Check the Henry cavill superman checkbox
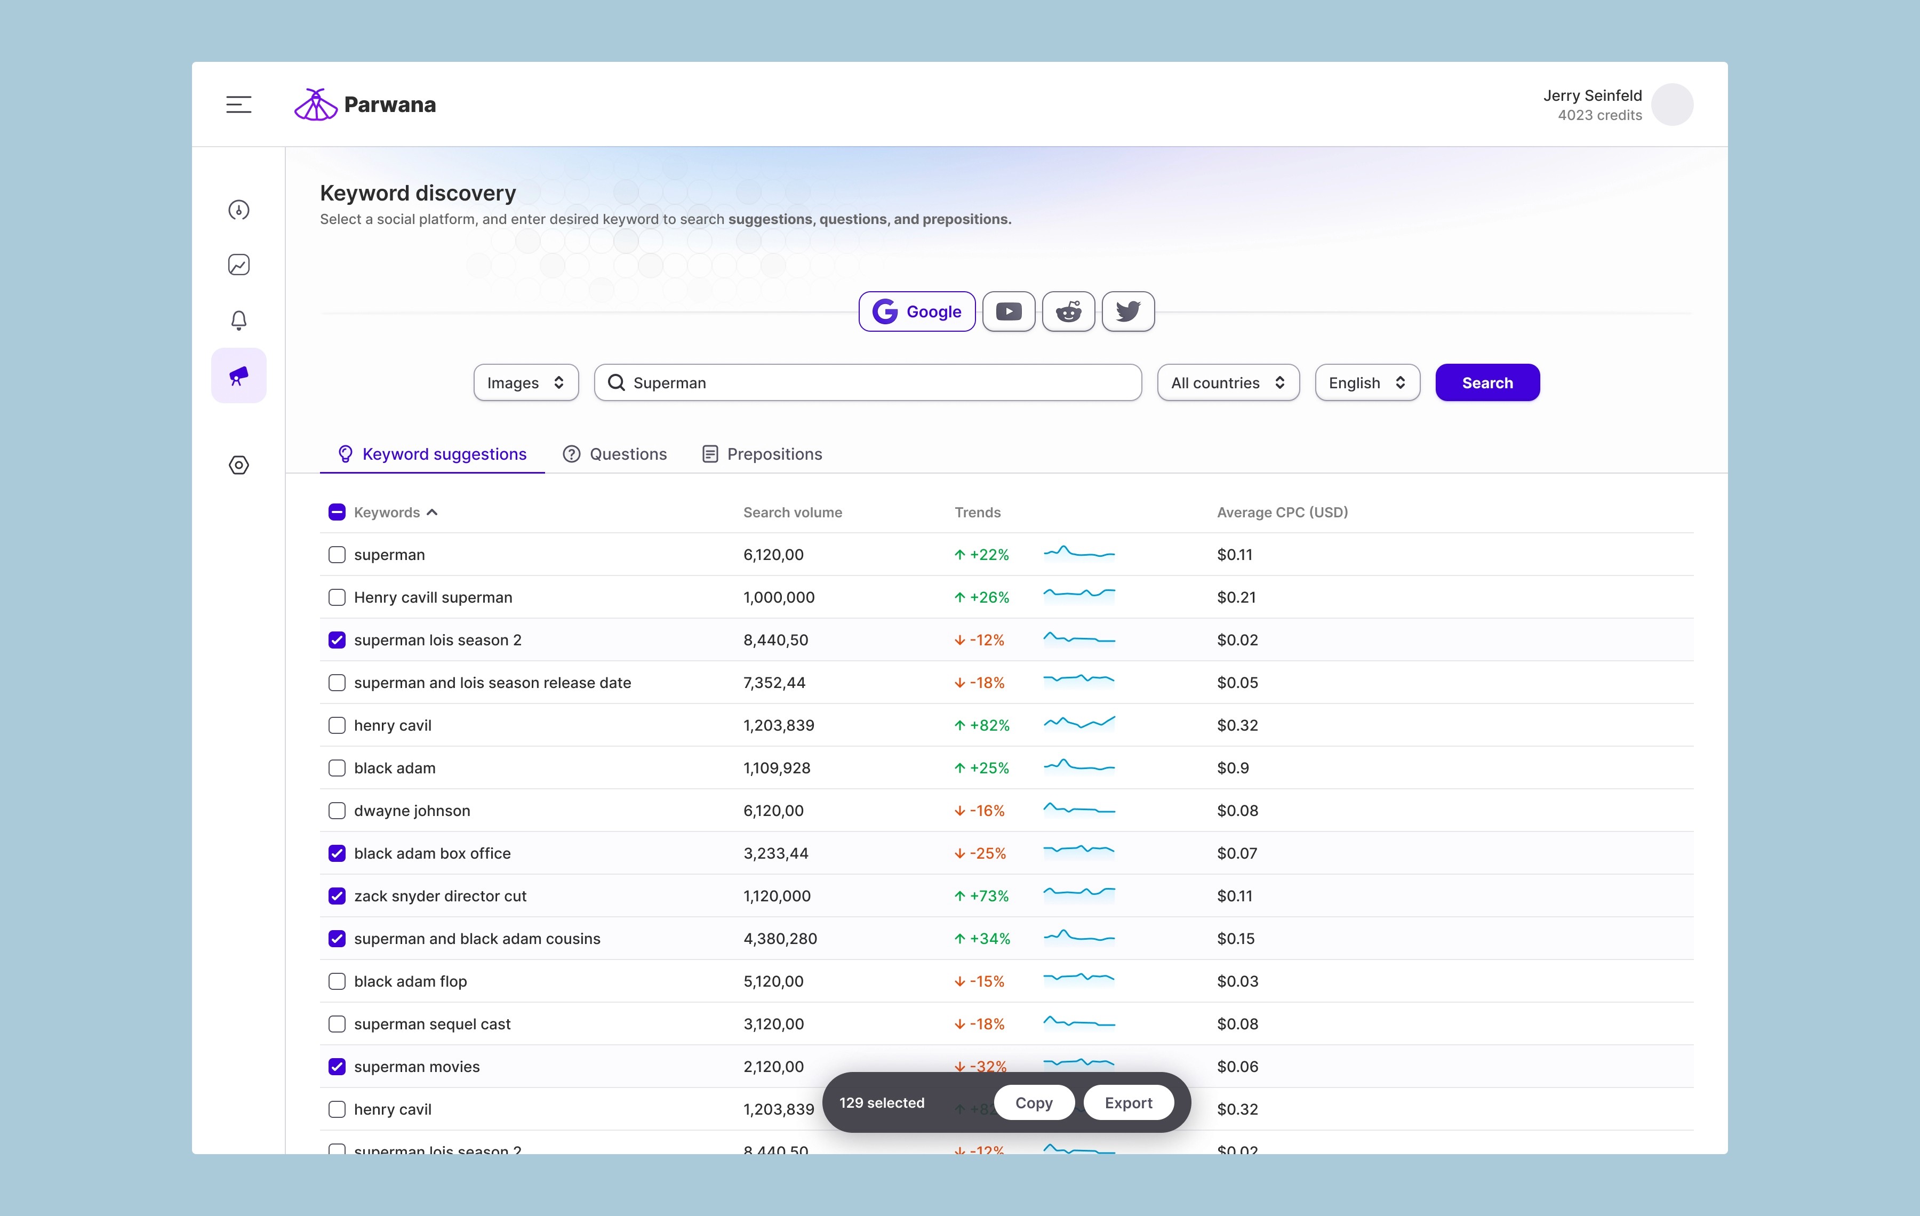The image size is (1920, 1216). pyautogui.click(x=337, y=597)
